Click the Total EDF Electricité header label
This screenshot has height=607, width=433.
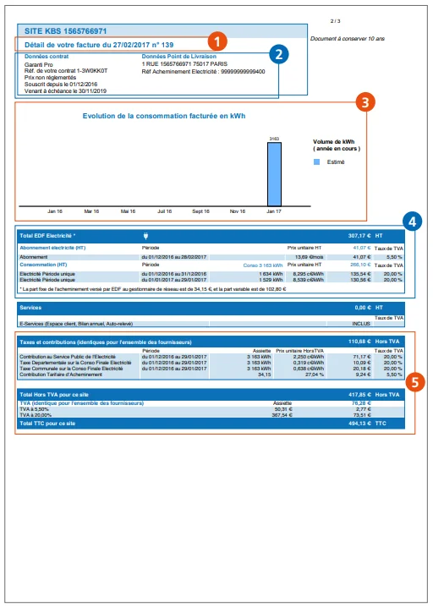click(x=47, y=236)
